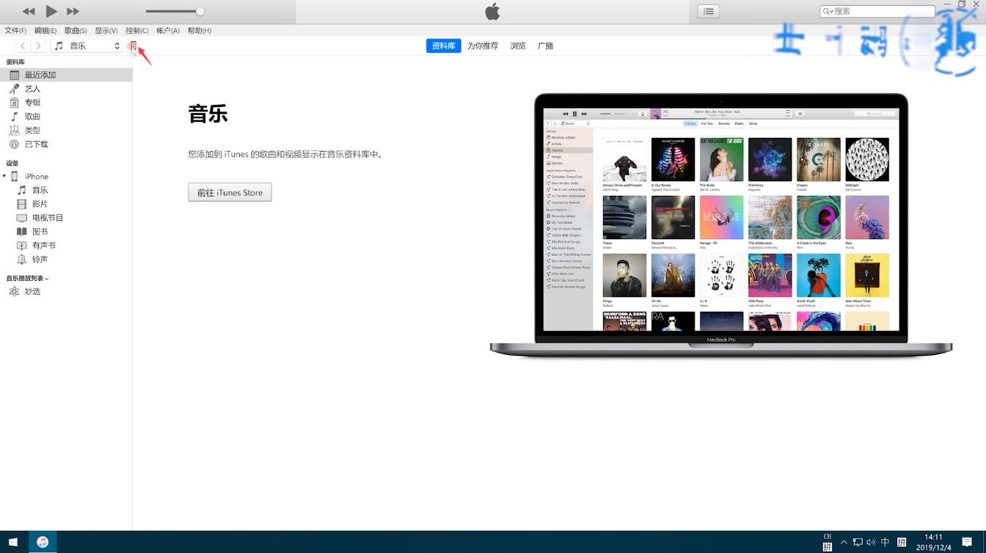Click the iPhone phone icon in sidebar
This screenshot has height=553, width=986.
click(x=14, y=177)
